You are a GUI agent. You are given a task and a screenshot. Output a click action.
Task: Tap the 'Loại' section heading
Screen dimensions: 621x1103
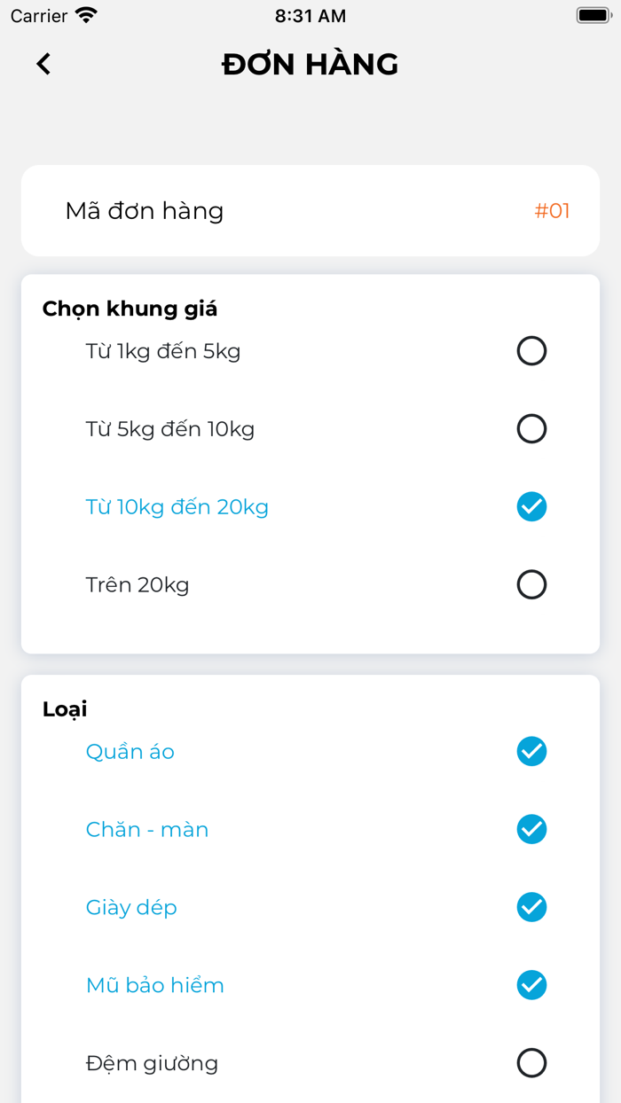pyautogui.click(x=63, y=709)
